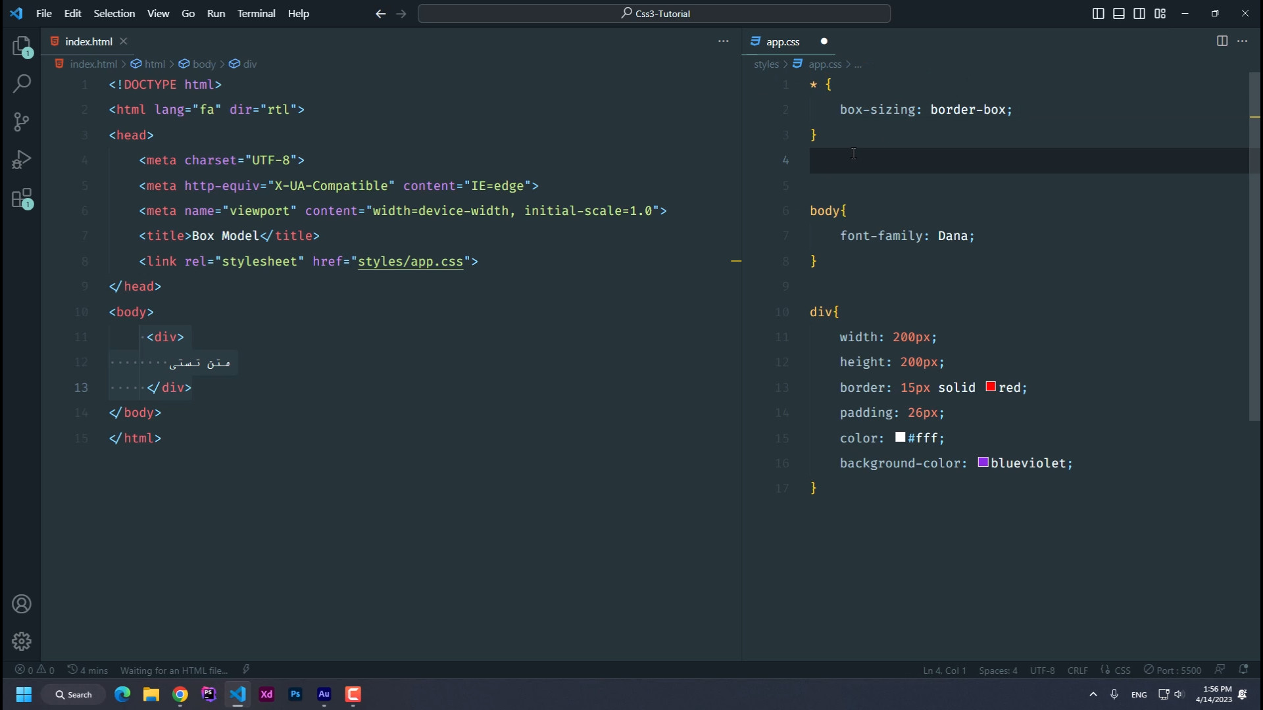Open more actions for app.css editor group

click(1242, 41)
